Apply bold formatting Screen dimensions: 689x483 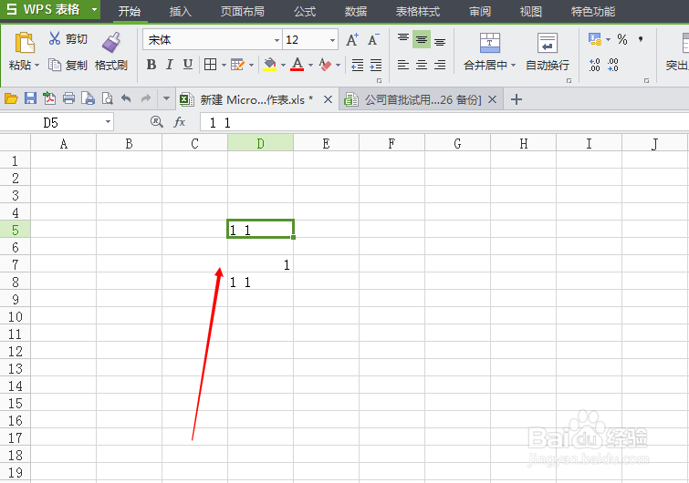[151, 65]
